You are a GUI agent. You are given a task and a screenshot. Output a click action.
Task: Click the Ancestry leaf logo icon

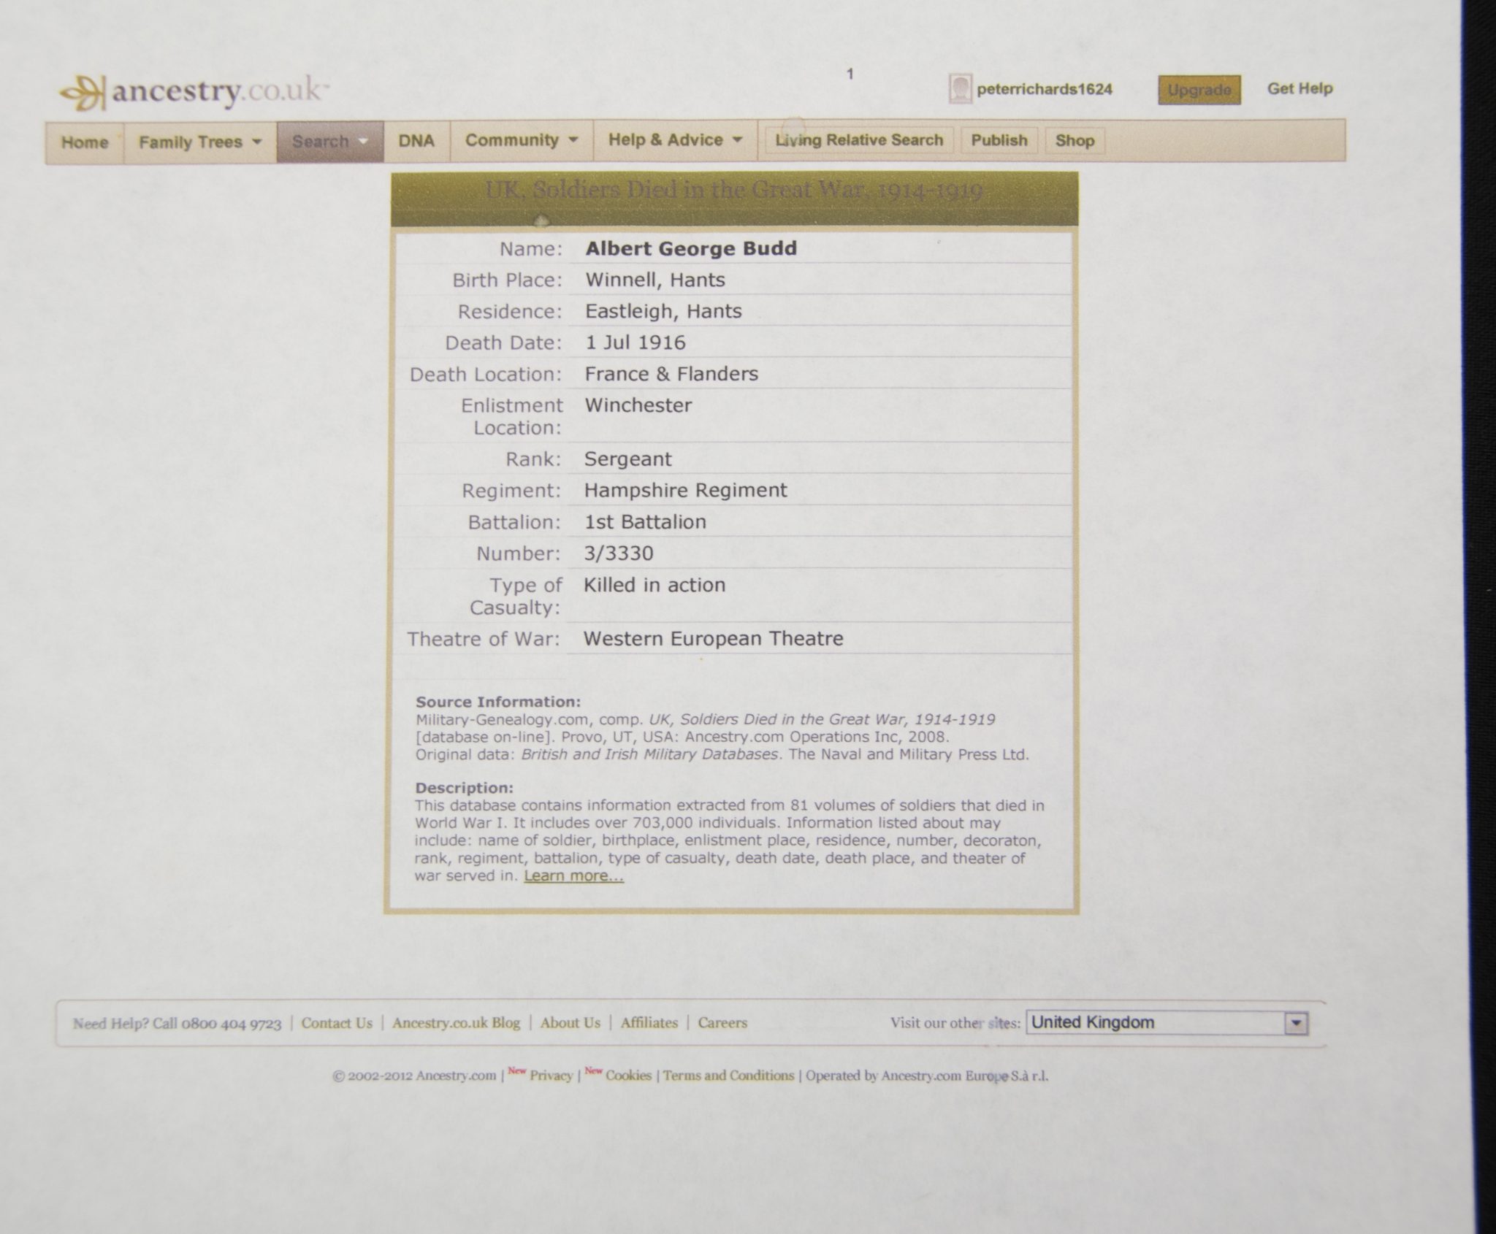pos(82,93)
